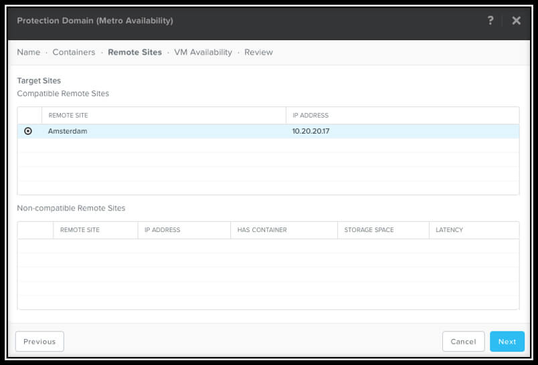This screenshot has height=365, width=538.
Task: Sort by the Latency column
Action: click(449, 230)
